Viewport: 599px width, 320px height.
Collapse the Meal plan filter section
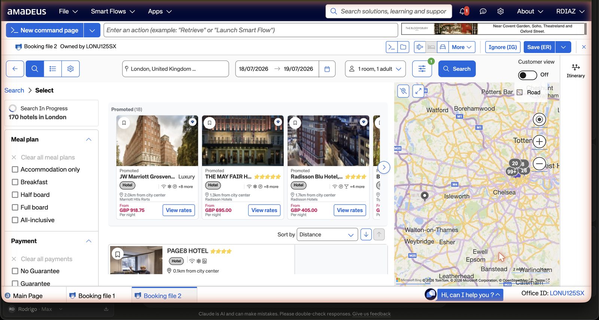tap(89, 140)
